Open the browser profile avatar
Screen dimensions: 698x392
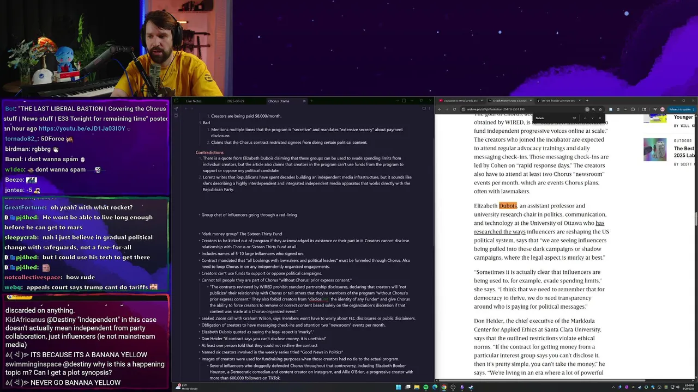(663, 109)
